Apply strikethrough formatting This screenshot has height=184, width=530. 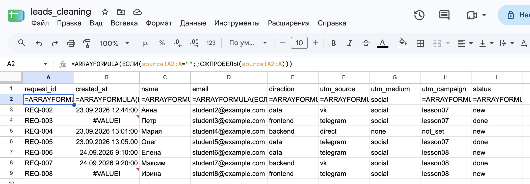(366, 43)
